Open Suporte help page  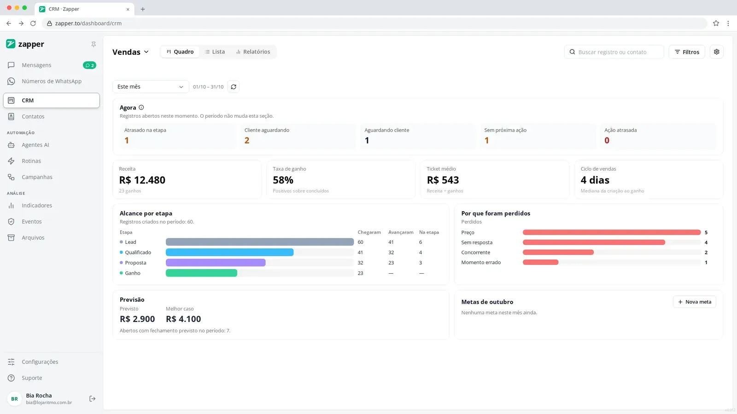point(51,378)
